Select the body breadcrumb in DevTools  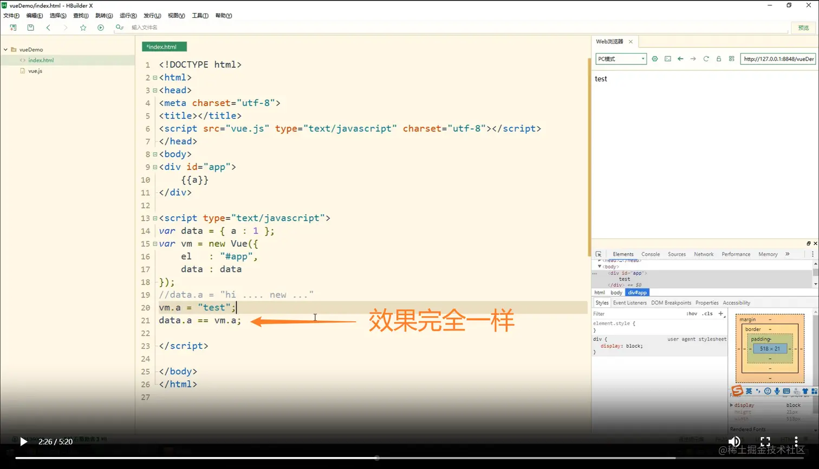[x=616, y=293]
